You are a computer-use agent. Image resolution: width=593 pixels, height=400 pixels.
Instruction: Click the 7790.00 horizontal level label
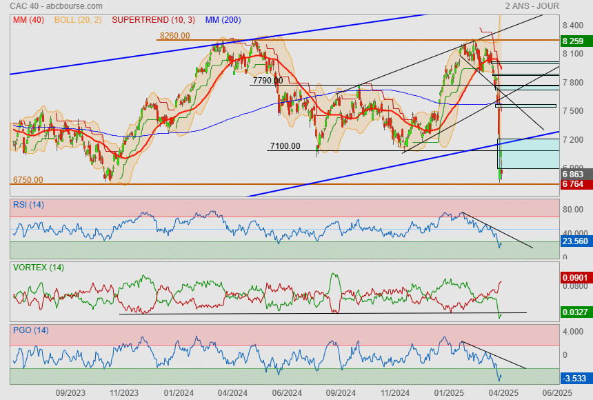[x=268, y=81]
